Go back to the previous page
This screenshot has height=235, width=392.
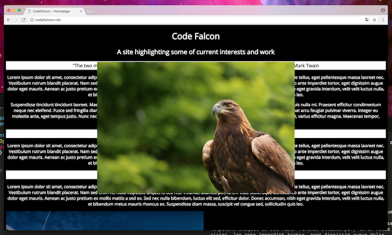(x=9, y=20)
